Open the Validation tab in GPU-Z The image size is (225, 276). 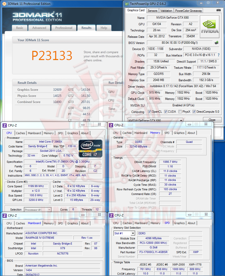point(166,11)
